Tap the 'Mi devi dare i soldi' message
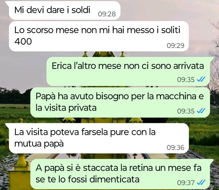Screen dimensions: 219x190 coord(65,10)
